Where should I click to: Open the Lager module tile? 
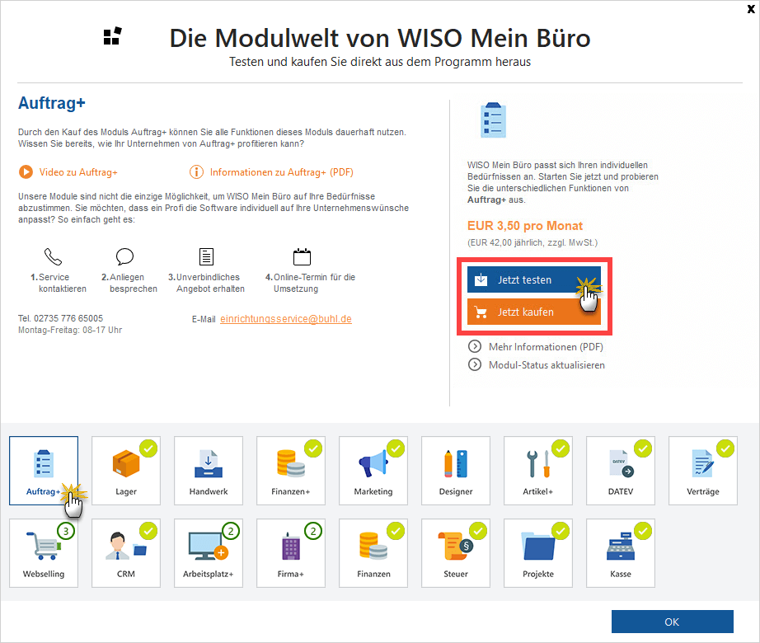126,471
